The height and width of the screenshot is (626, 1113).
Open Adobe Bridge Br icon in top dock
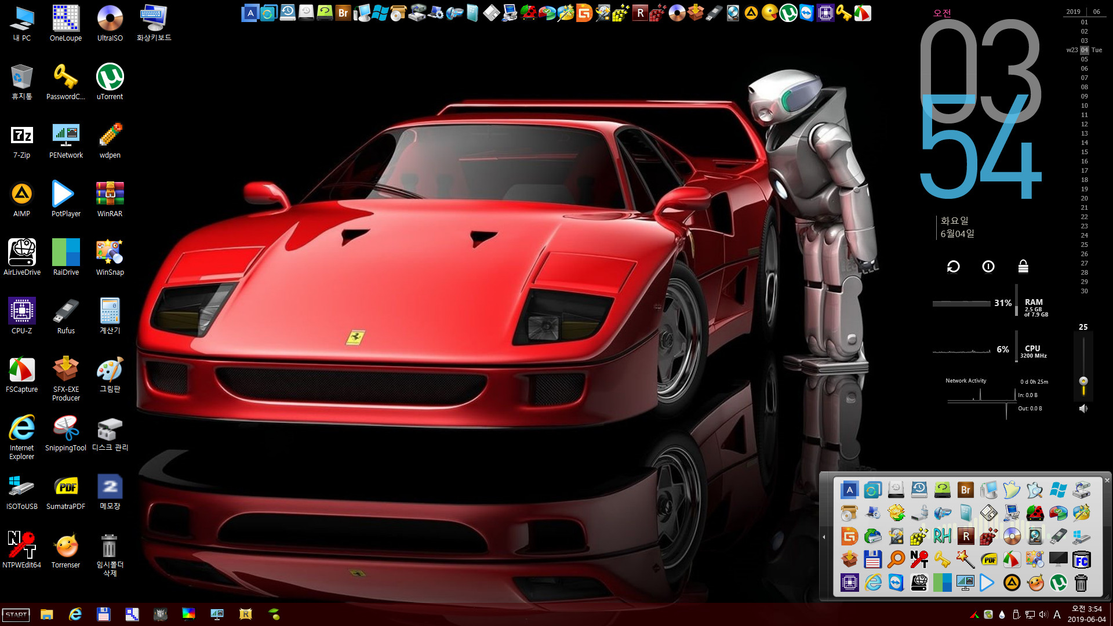click(343, 13)
